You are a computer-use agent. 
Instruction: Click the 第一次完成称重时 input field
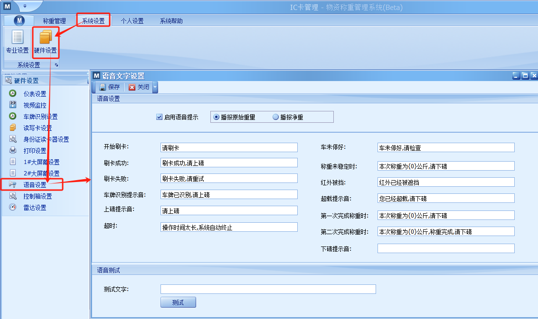point(446,216)
